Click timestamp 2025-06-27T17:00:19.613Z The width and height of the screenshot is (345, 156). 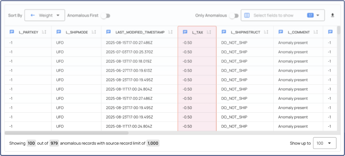(x=129, y=71)
